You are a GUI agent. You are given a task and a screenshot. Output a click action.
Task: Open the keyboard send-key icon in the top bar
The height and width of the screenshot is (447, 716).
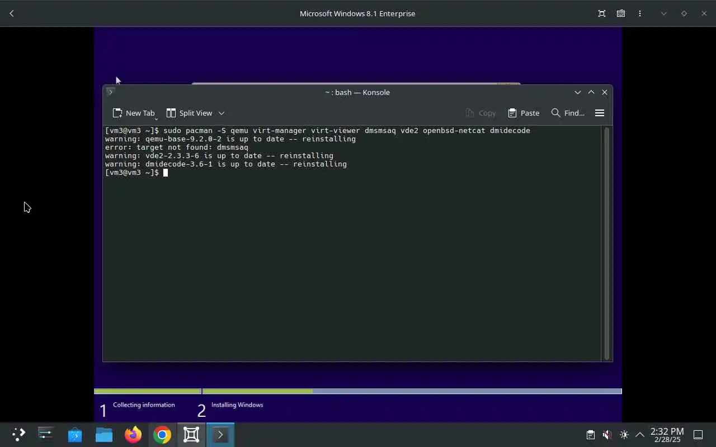click(621, 13)
